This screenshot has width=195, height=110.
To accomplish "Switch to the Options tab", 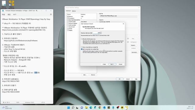I will (74, 11).
